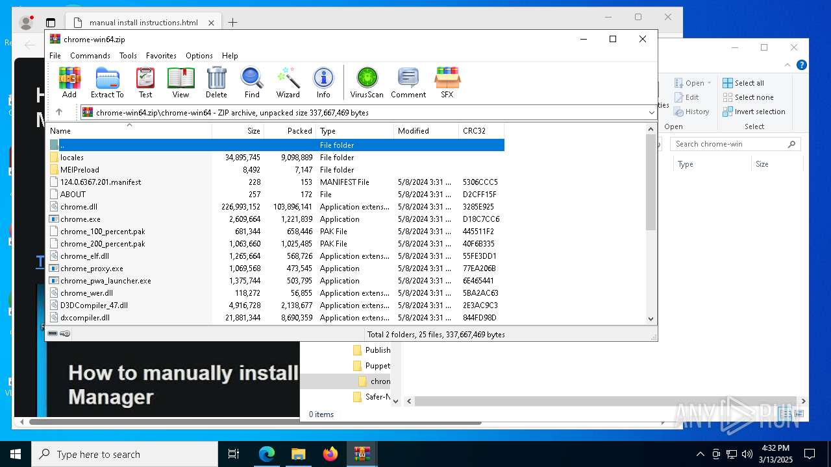Click the Delete trash can icon
Viewport: 831px width, 467px height.
coord(216,82)
